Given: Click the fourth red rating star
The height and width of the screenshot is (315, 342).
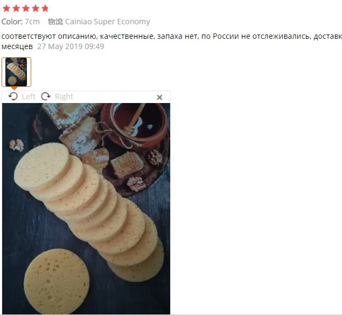Looking at the screenshot, I should (36, 8).
